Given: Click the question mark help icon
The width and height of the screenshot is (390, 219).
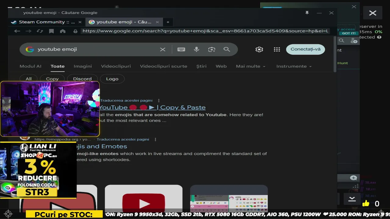Looking at the screenshot, I should point(379,37).
